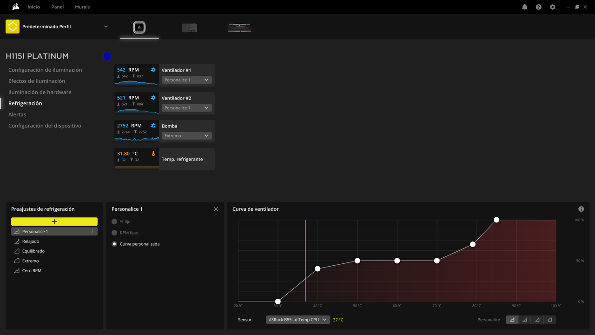Click the blue device color indicator
The height and width of the screenshot is (335, 595).
tap(107, 56)
